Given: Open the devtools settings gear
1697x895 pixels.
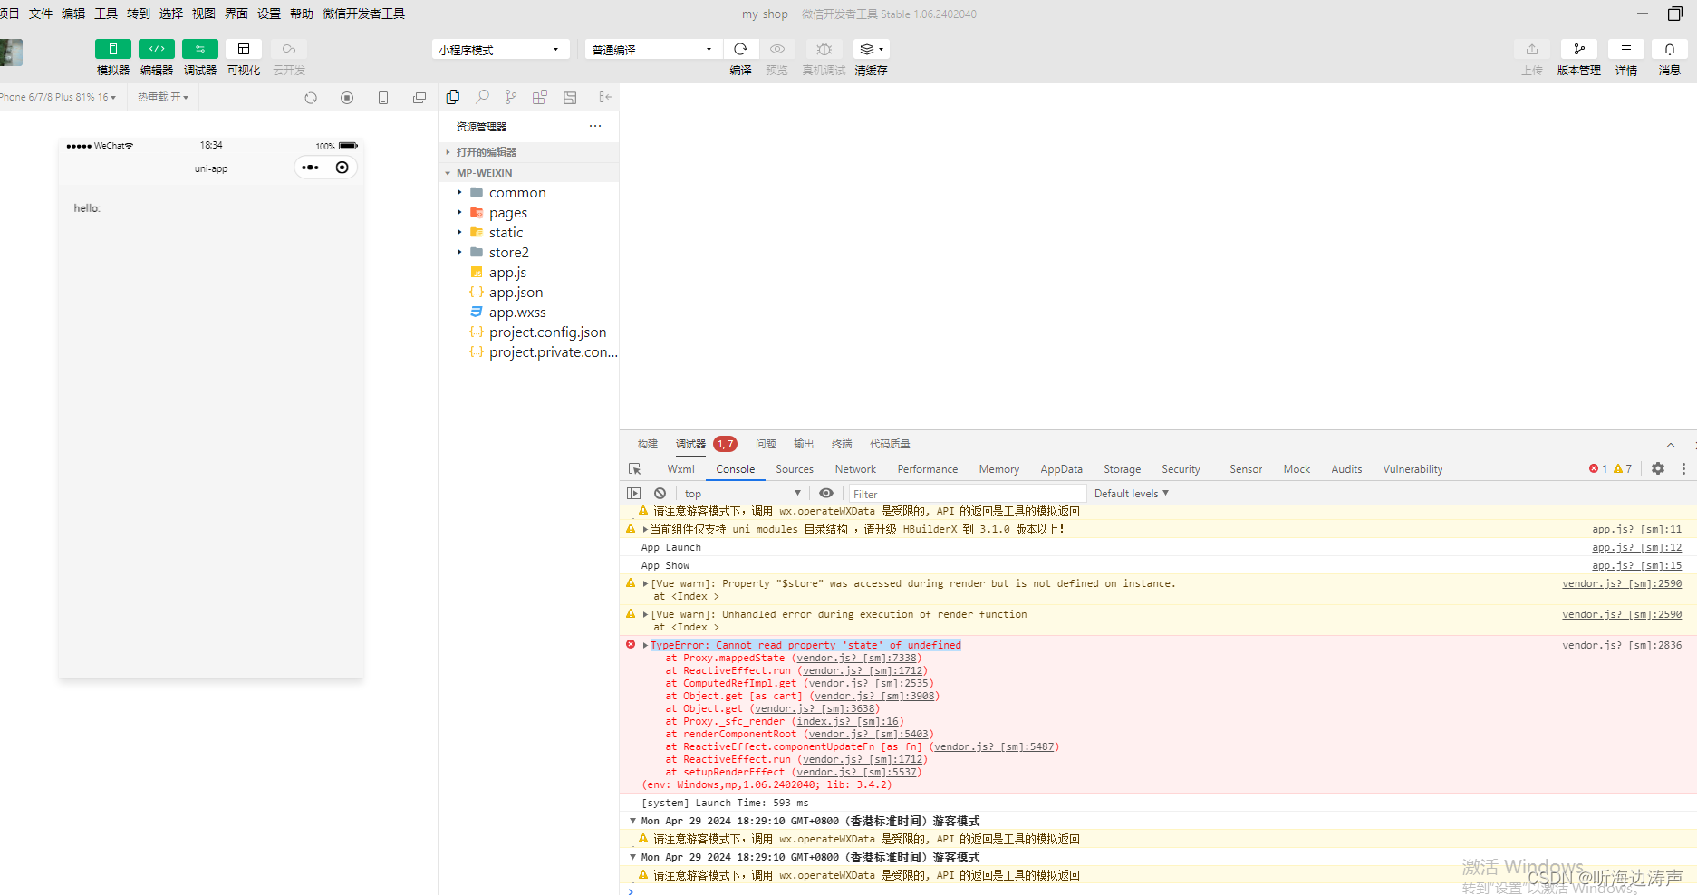Looking at the screenshot, I should point(1658,469).
